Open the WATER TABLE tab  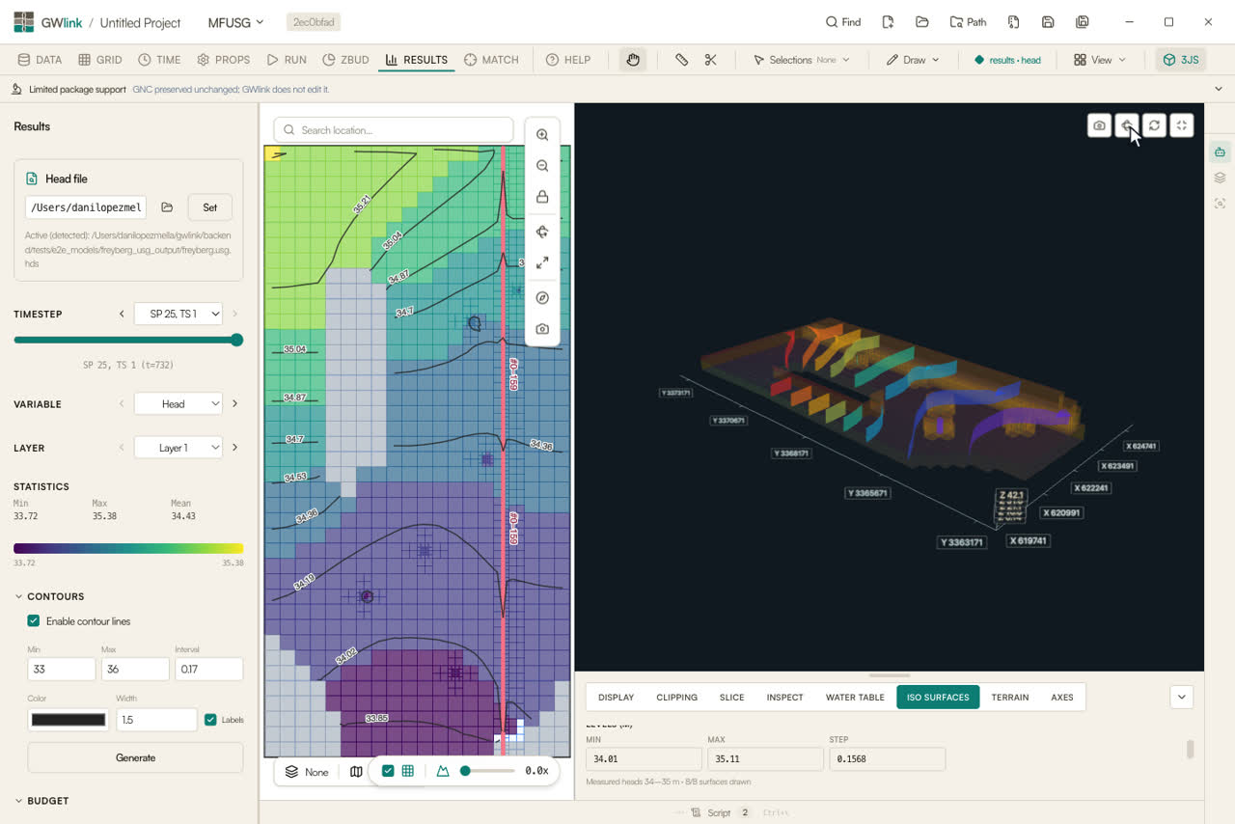855,697
